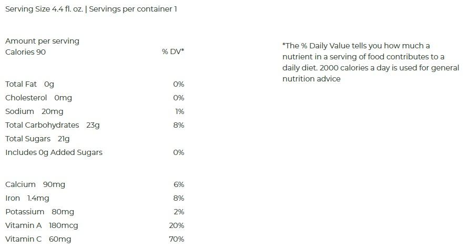Select the Servings per container 1 text
Viewport: 468px width, 249px height.
point(133,9)
